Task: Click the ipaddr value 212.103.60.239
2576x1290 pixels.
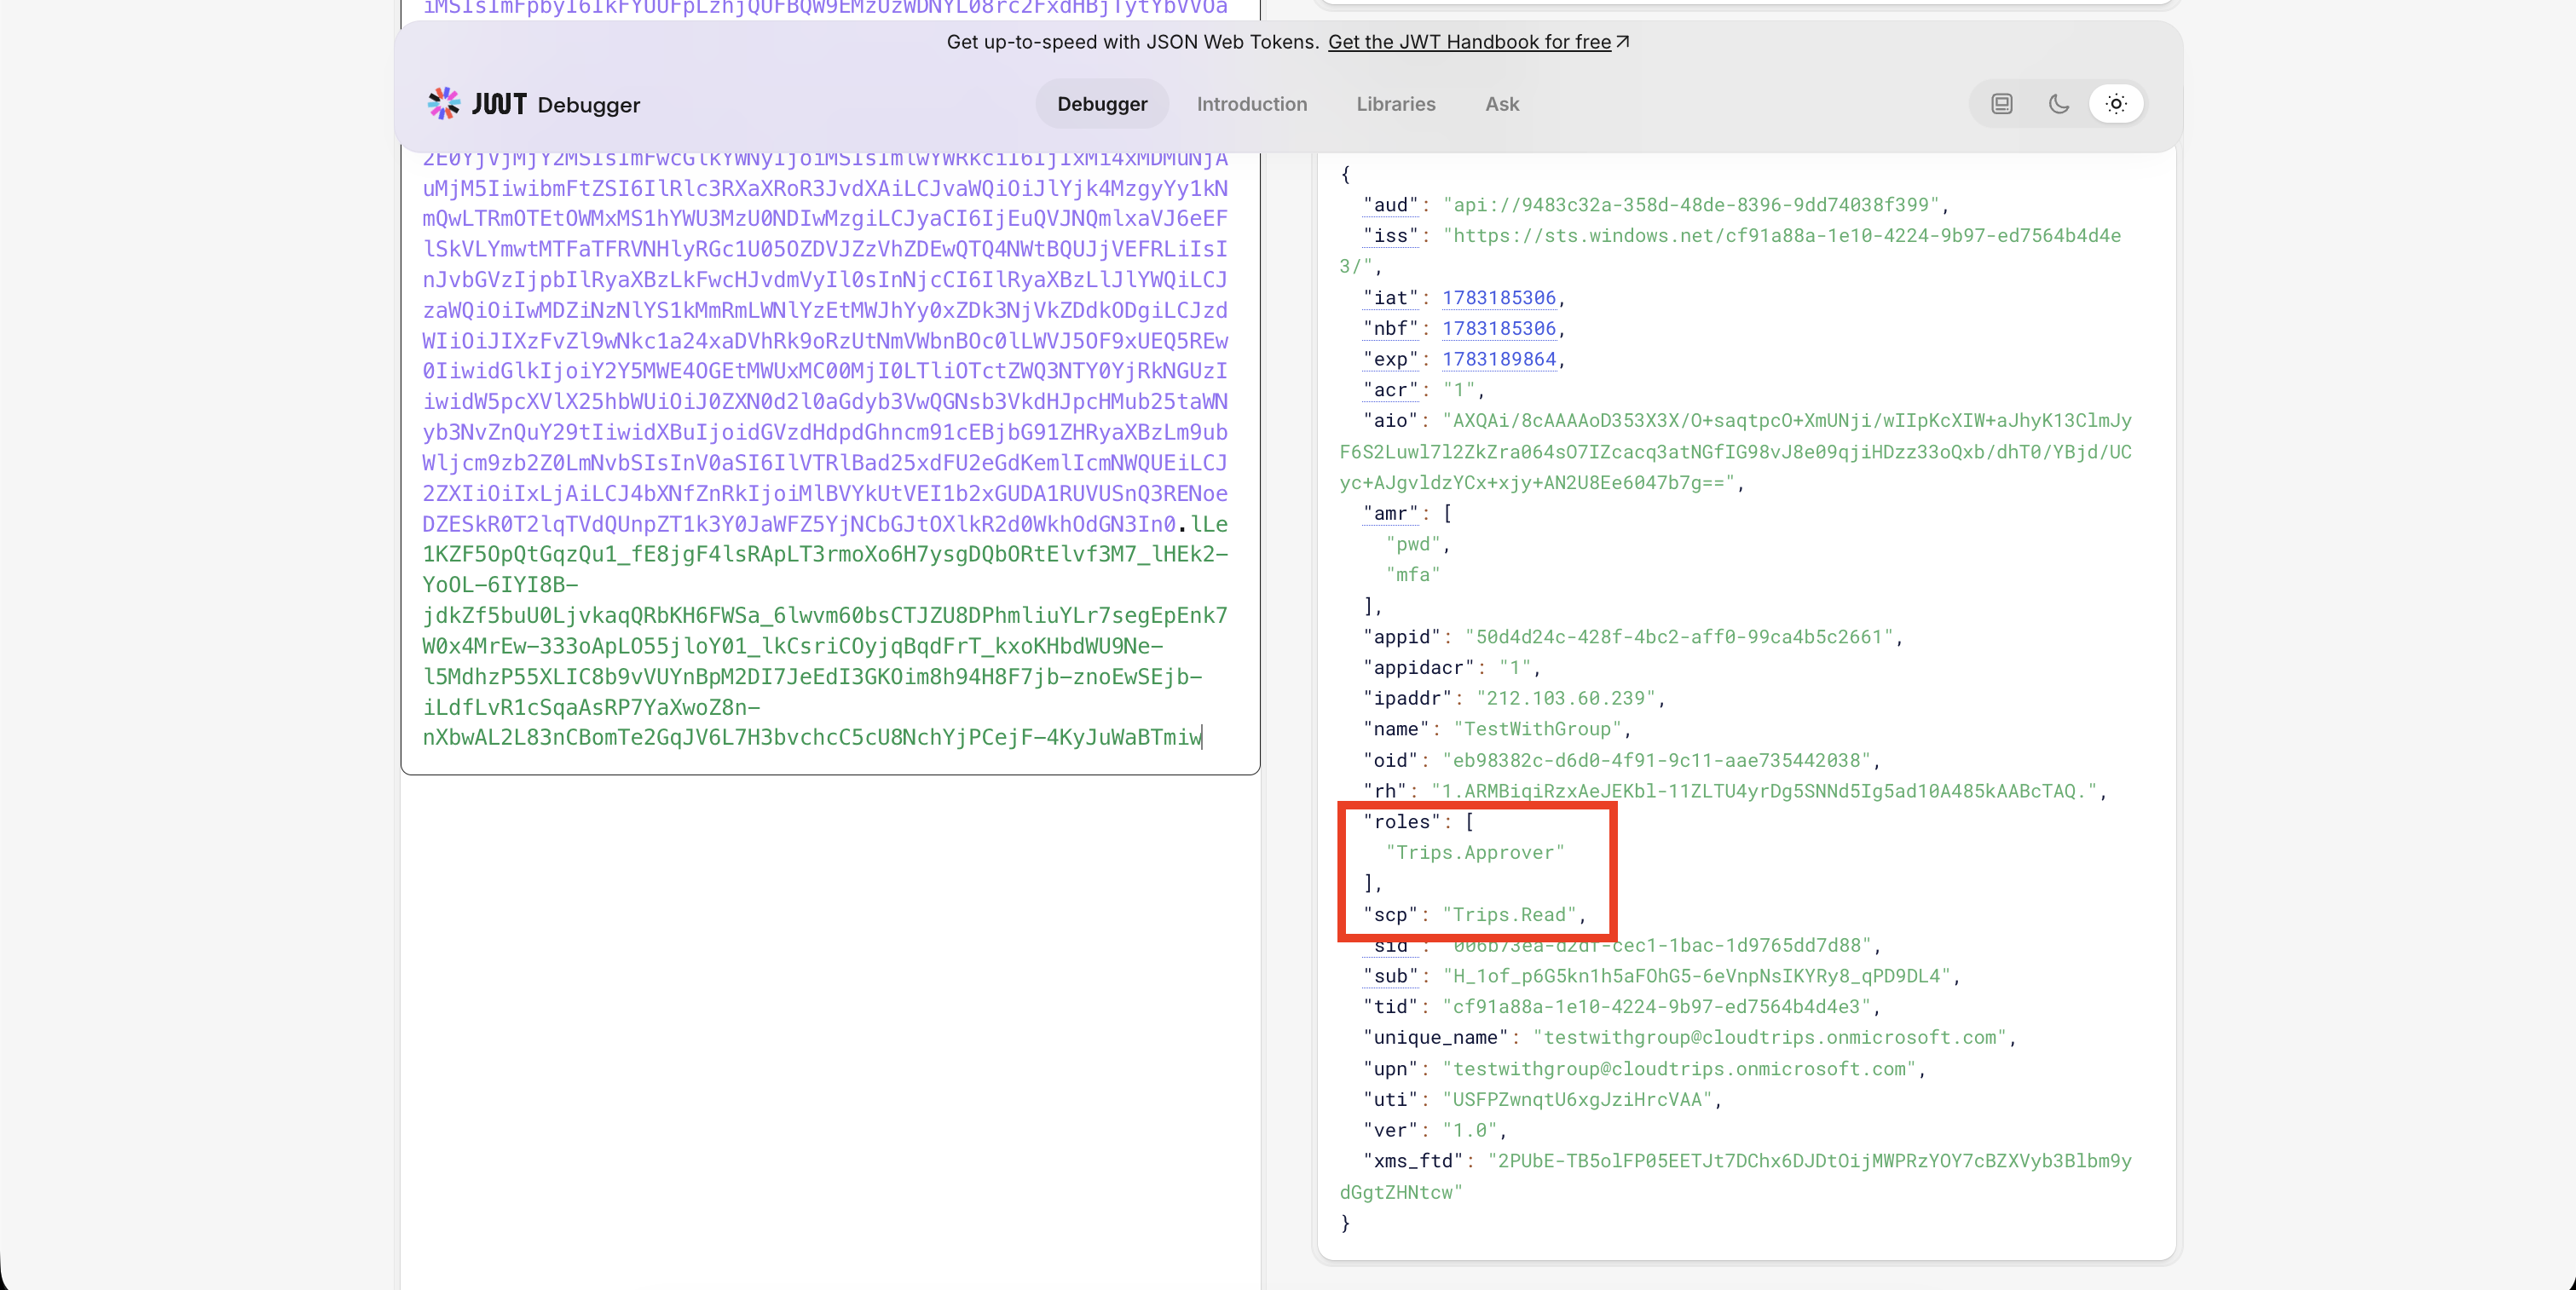Action: (1565, 699)
